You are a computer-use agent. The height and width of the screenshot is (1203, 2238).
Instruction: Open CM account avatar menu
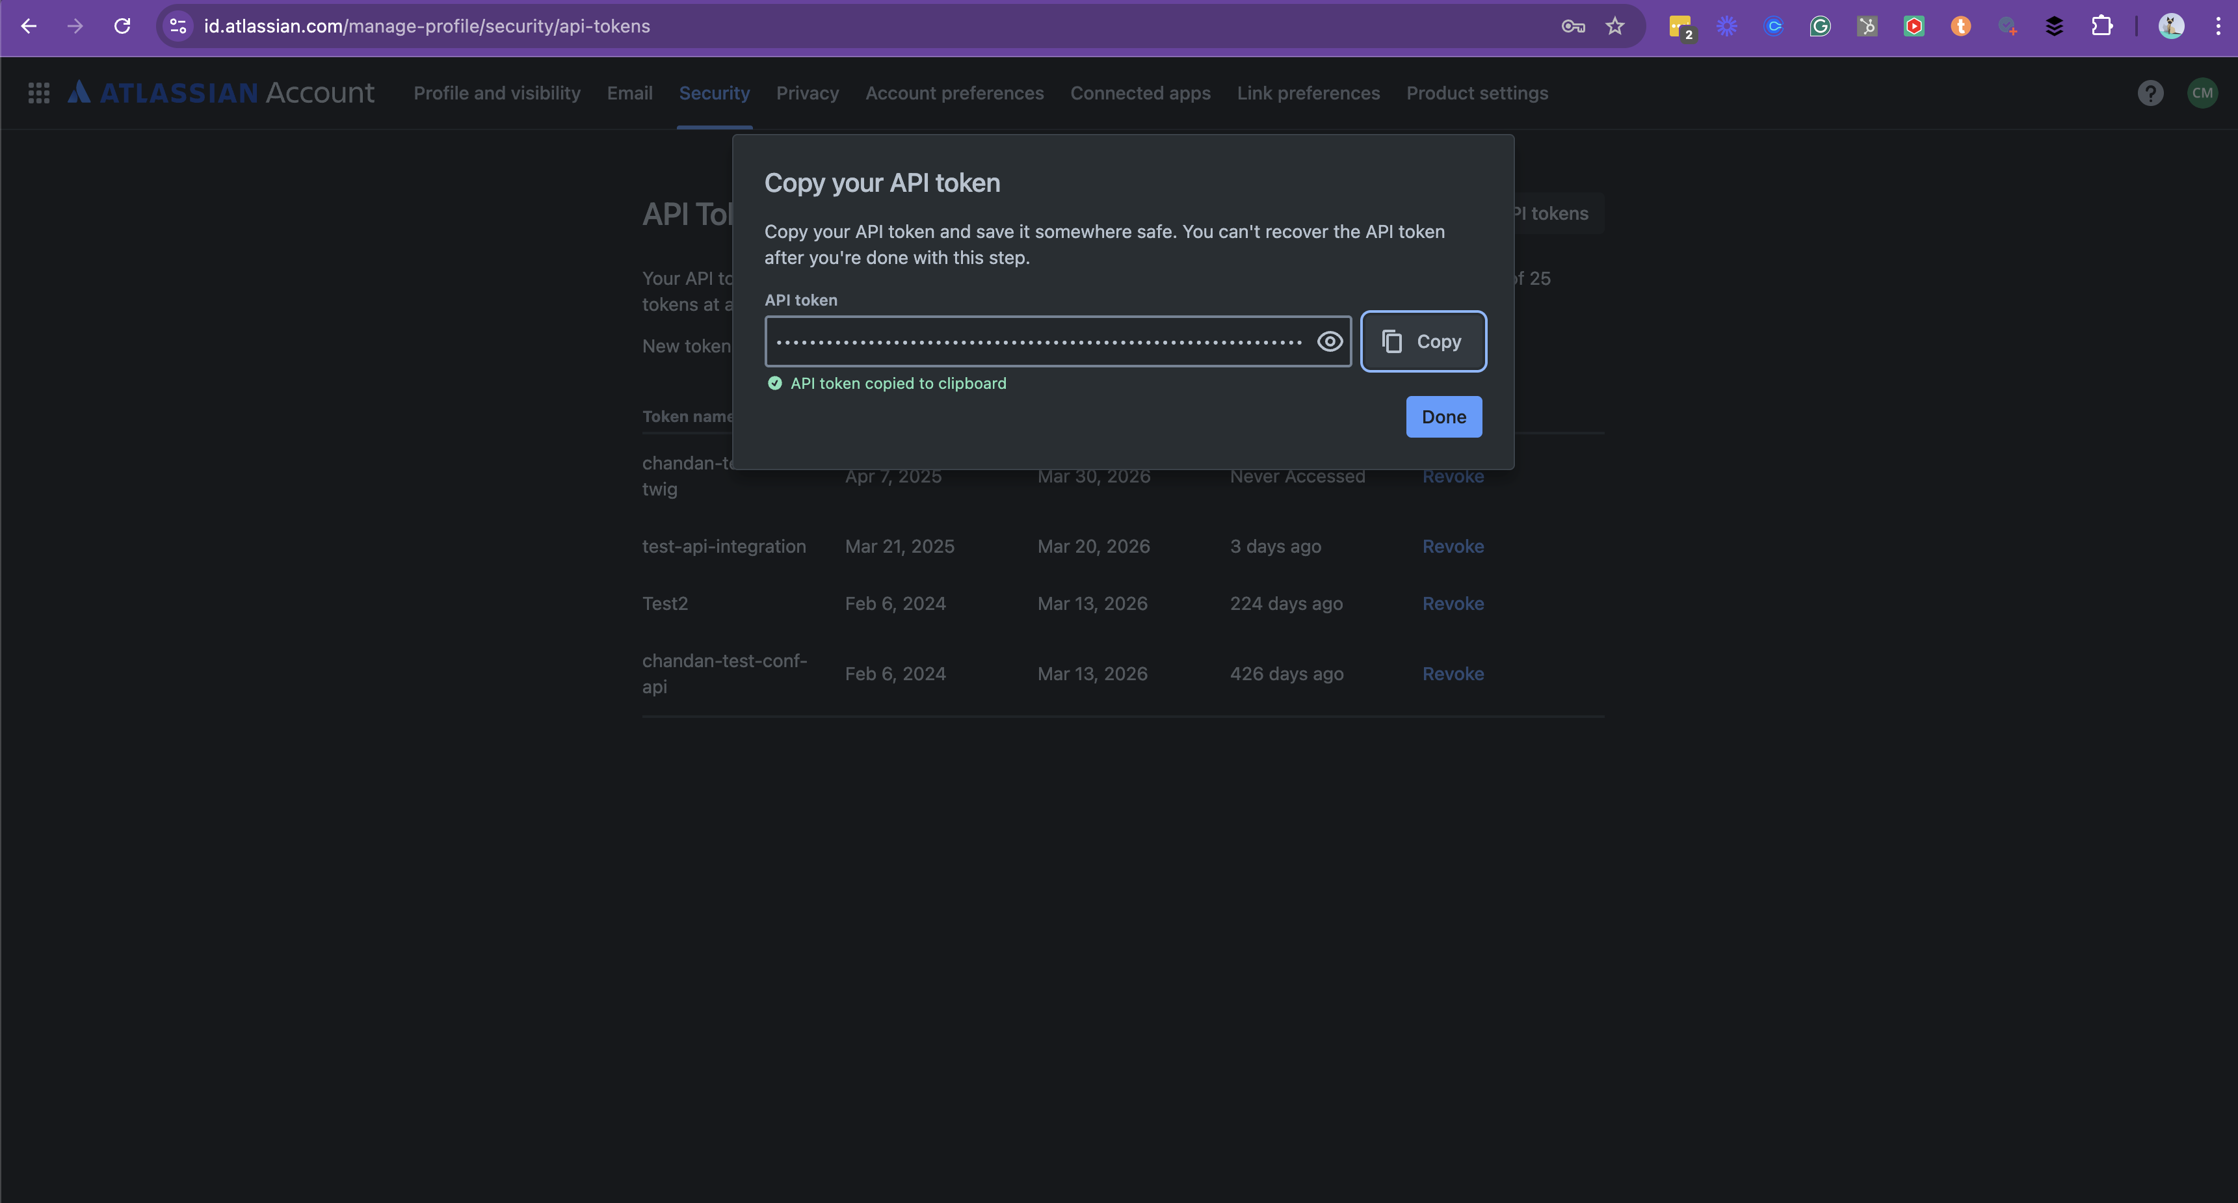click(2202, 93)
